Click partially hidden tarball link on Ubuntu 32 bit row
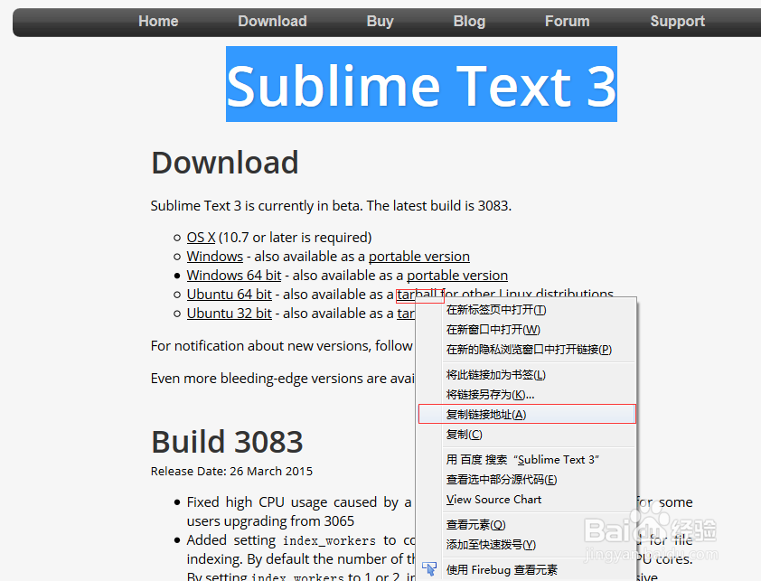The height and width of the screenshot is (581, 761). pyautogui.click(x=406, y=314)
